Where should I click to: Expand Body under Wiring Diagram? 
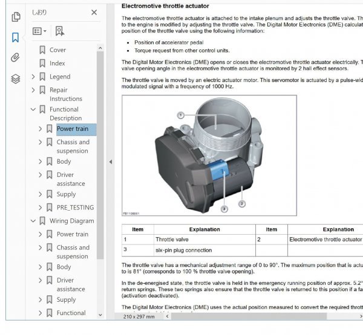[41, 267]
